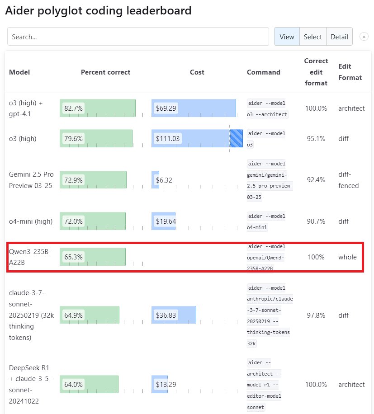Click the $6.32 cost value
Image resolution: width=374 pixels, height=414 pixels.
pos(164,180)
